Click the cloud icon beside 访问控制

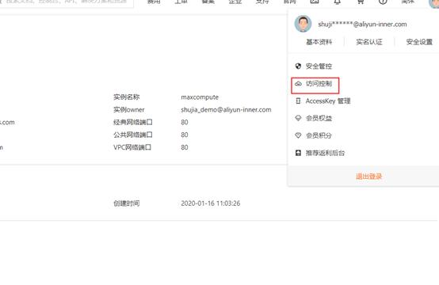click(x=298, y=83)
